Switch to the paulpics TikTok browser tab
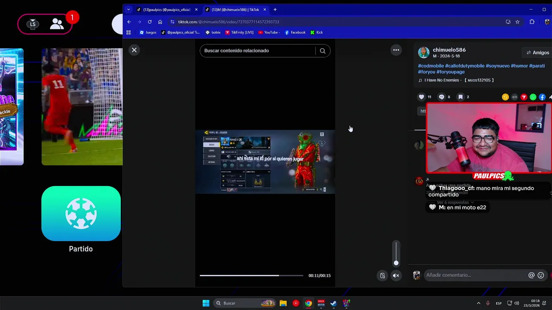The width and height of the screenshot is (552, 310). point(166,9)
